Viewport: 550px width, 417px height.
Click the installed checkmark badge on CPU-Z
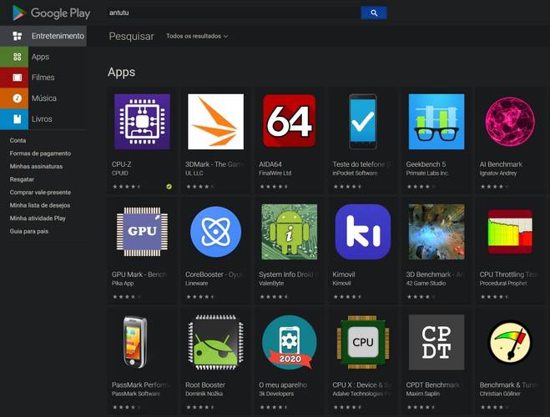169,187
